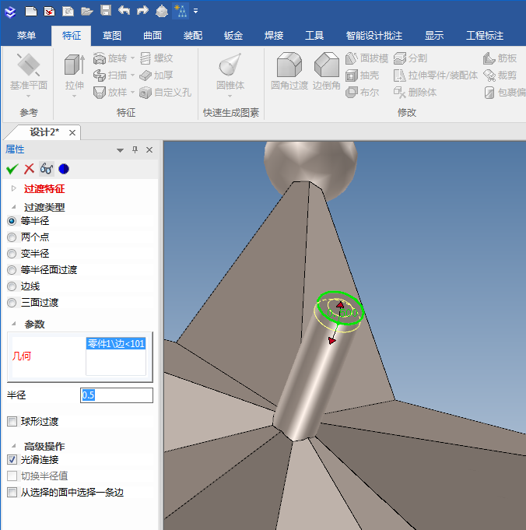This screenshot has height=530, width=526.
Task: Select the 螺纹 thread tool
Action: (x=156, y=58)
